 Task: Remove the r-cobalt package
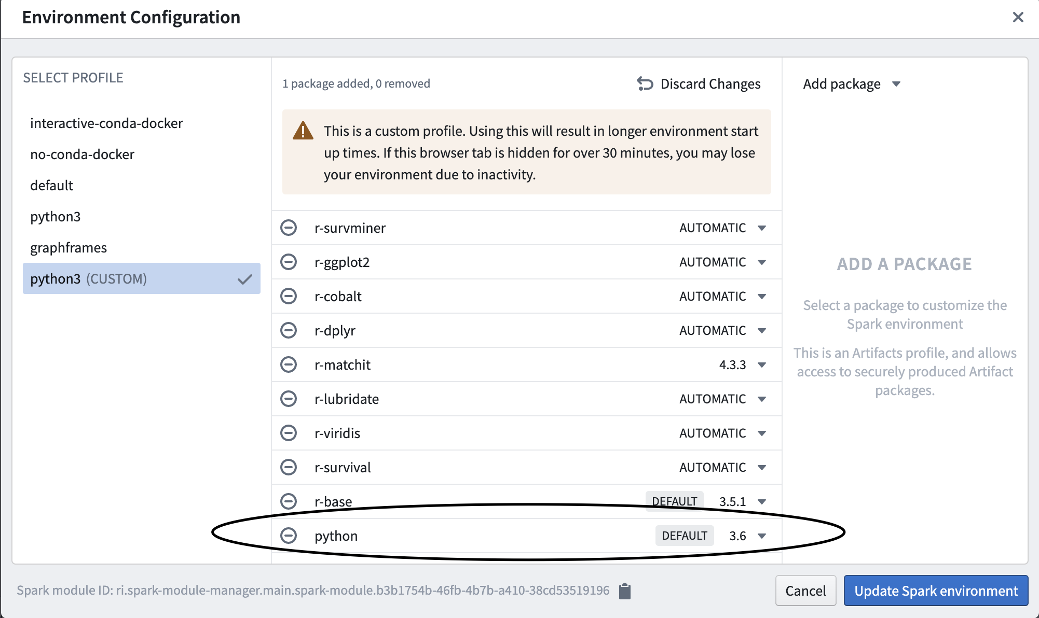[x=289, y=296]
